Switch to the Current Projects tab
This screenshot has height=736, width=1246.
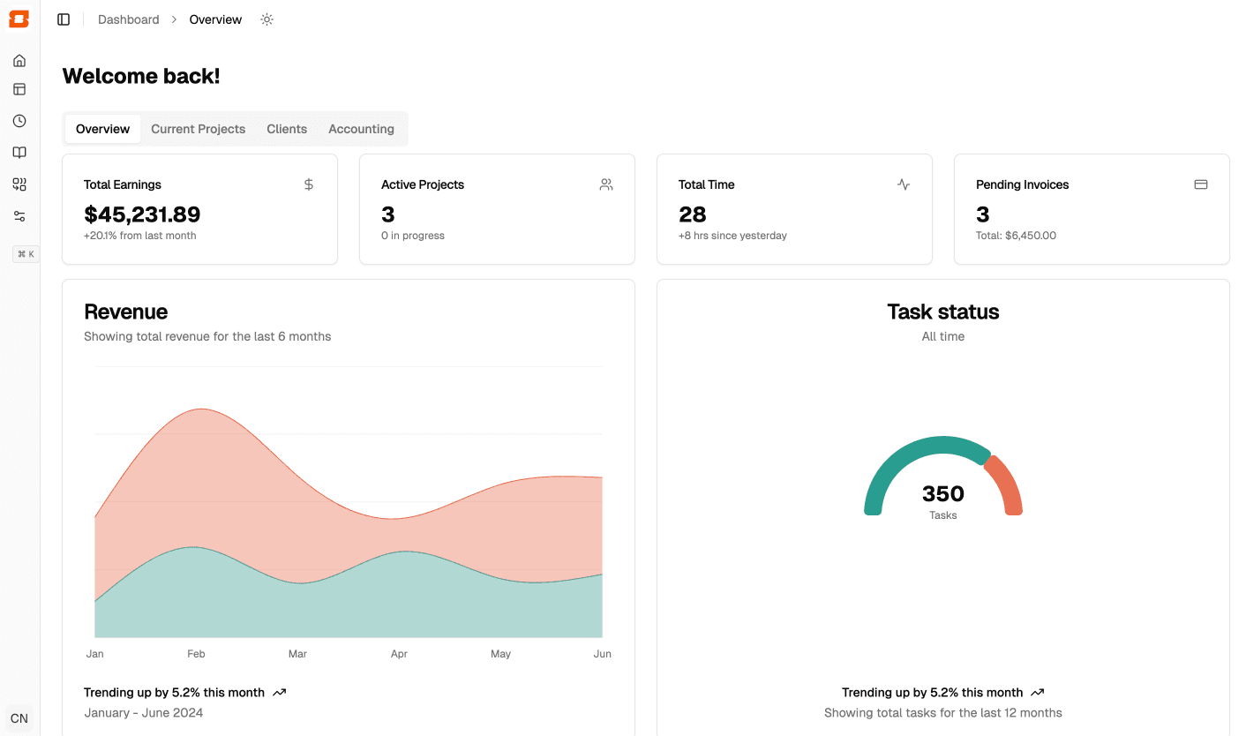[199, 129]
